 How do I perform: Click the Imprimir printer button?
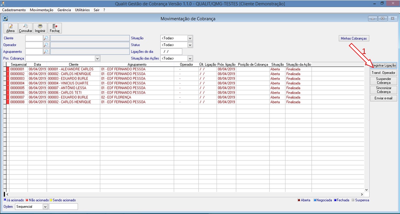[x=40, y=28]
